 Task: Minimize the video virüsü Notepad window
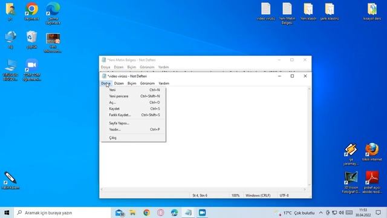(279, 76)
